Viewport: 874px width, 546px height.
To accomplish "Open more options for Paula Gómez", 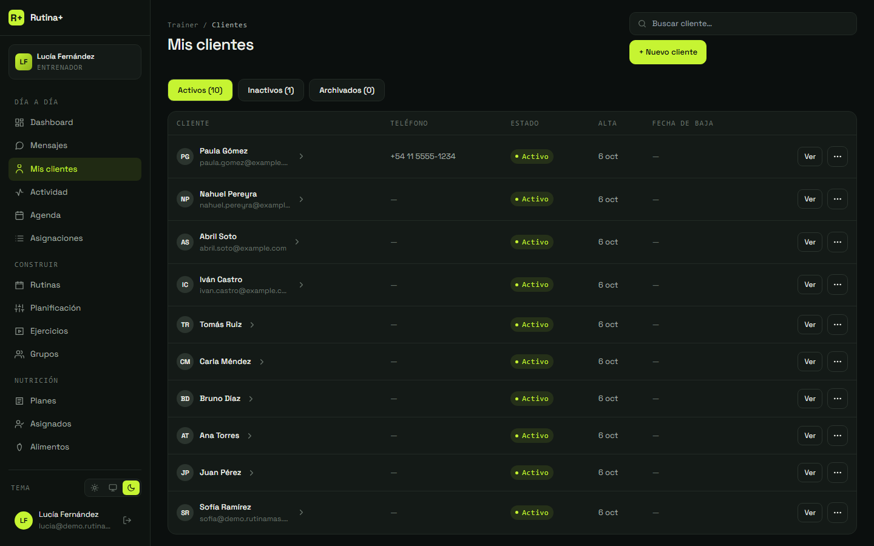I will (x=838, y=157).
